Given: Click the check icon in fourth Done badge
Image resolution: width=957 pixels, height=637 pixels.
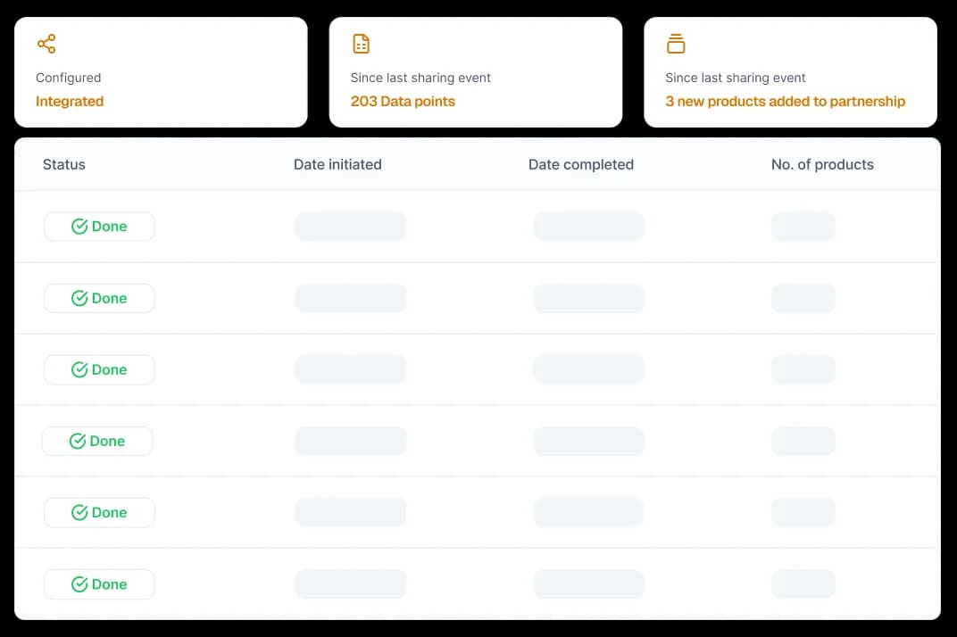Looking at the screenshot, I should (78, 441).
